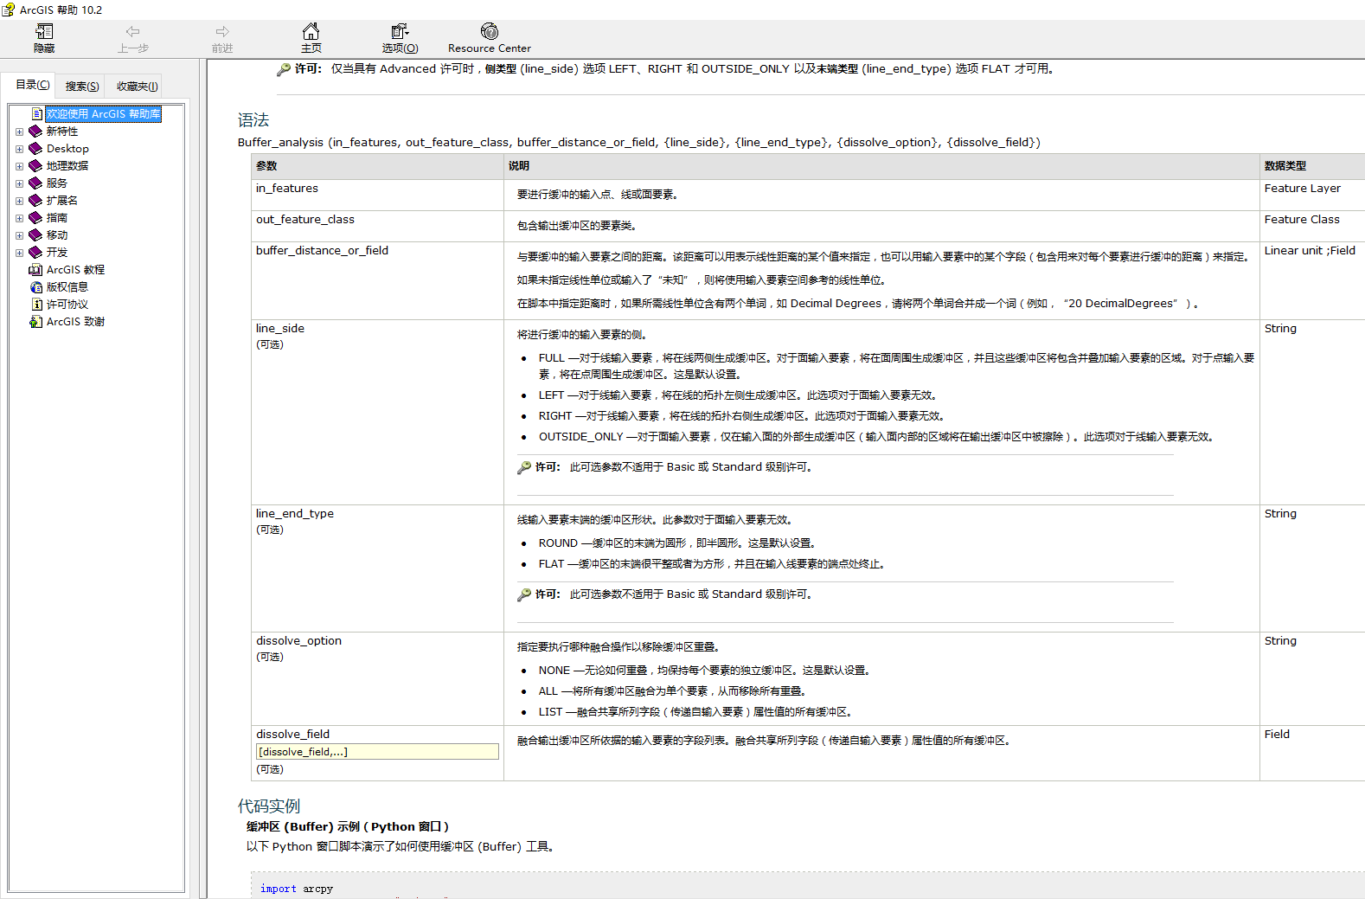Select Desktop label in contents tree
This screenshot has width=1365, height=899.
click(67, 149)
